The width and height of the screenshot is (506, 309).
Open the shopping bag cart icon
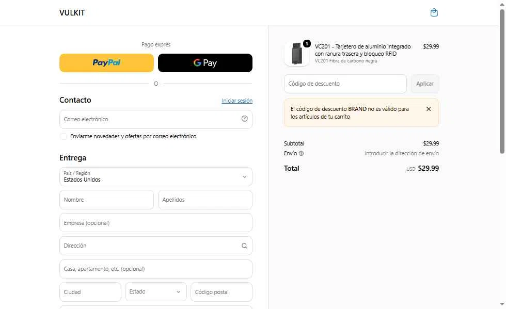click(434, 12)
